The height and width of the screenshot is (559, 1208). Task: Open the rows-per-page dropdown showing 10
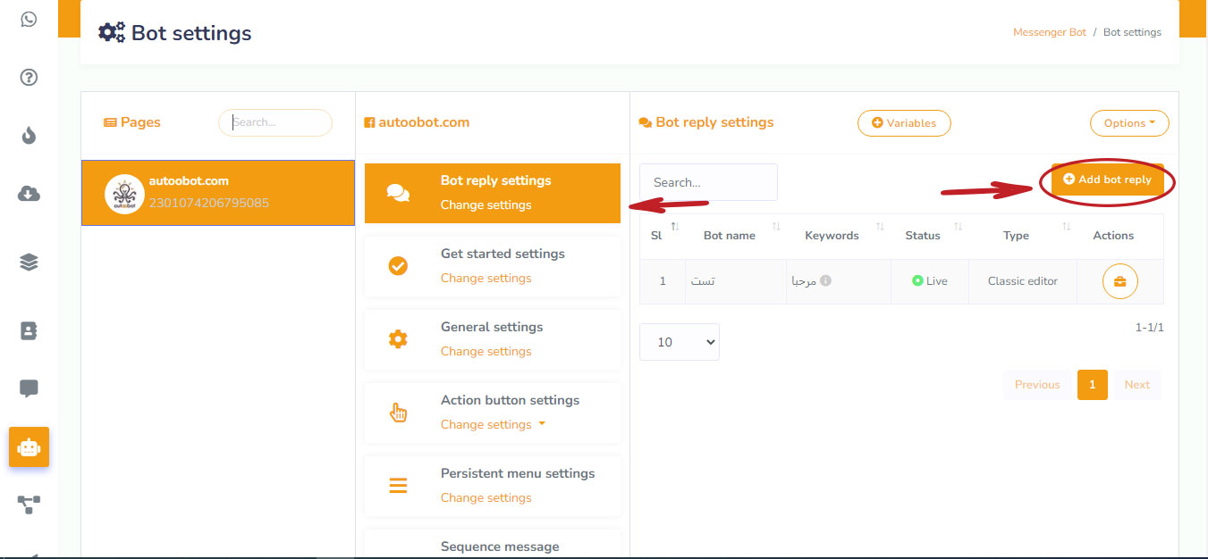coord(679,342)
